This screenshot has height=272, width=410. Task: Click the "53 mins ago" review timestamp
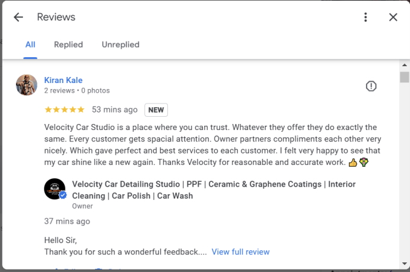click(x=114, y=110)
